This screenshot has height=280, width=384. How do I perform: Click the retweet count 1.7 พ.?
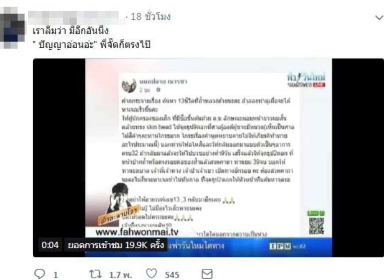click(121, 275)
